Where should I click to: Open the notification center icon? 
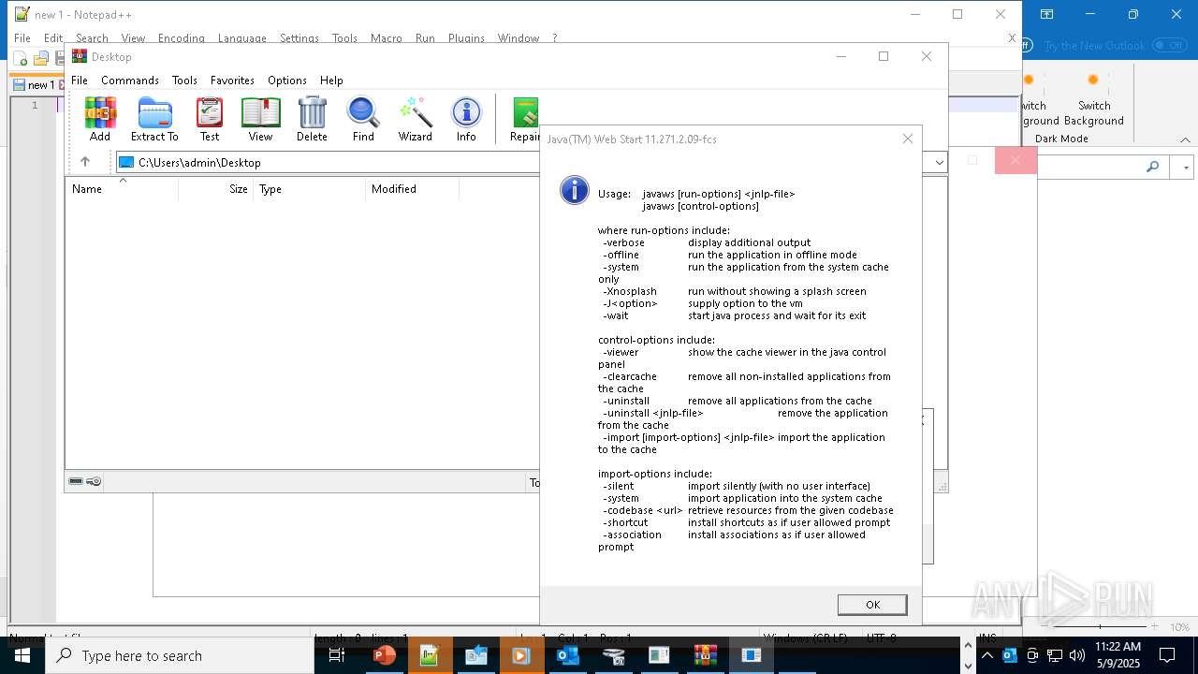pyautogui.click(x=1167, y=655)
